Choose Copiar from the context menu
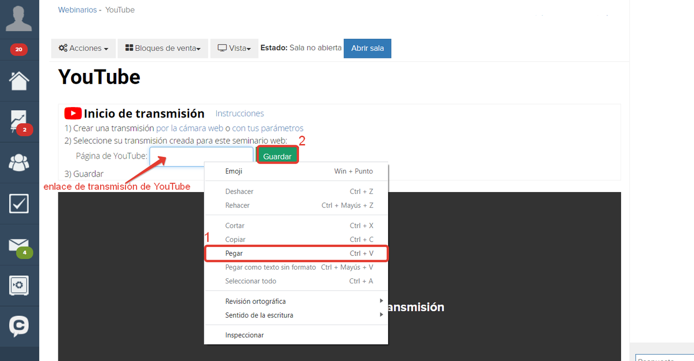 [x=296, y=240]
